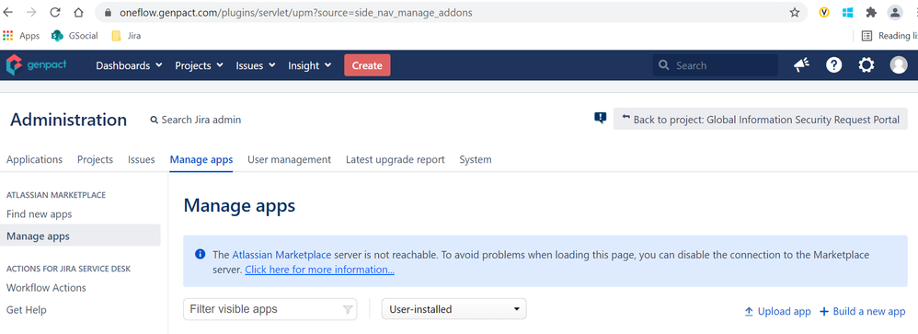The height and width of the screenshot is (334, 918).
Task: Click the Windows logo extension icon
Action: [x=848, y=12]
